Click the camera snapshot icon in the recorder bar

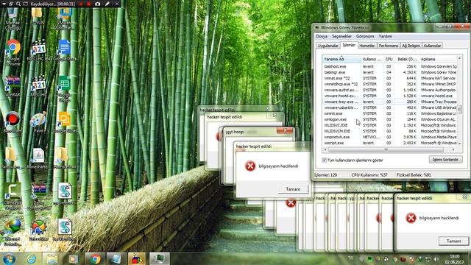98,4
